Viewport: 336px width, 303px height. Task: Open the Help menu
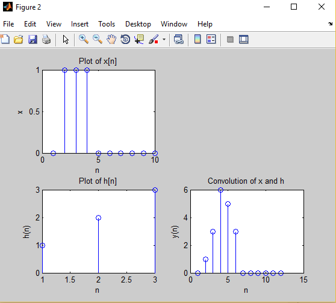pyautogui.click(x=205, y=24)
